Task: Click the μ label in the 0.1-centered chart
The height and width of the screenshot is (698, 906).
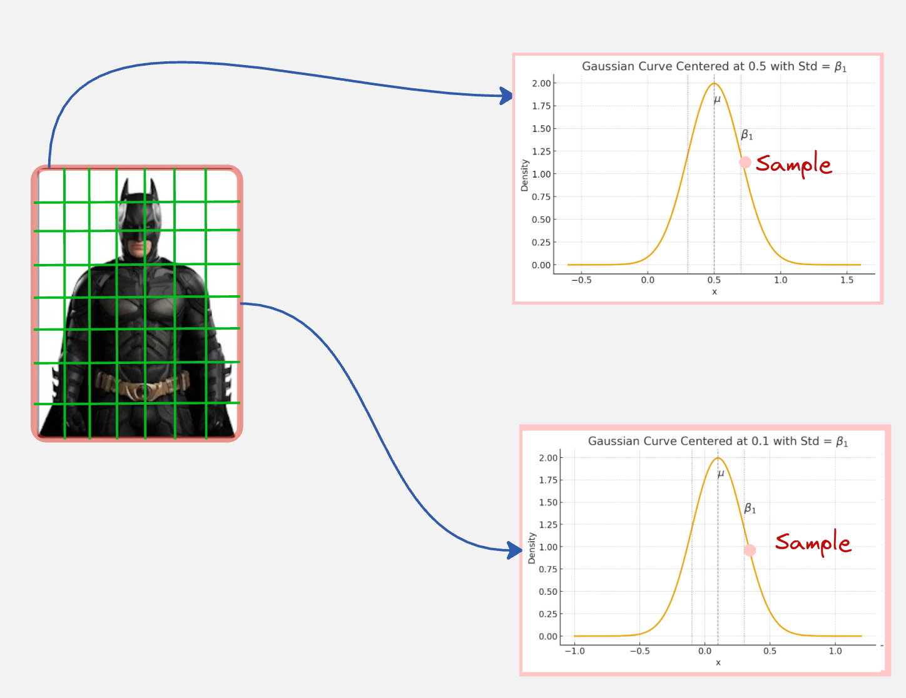Action: [x=721, y=473]
